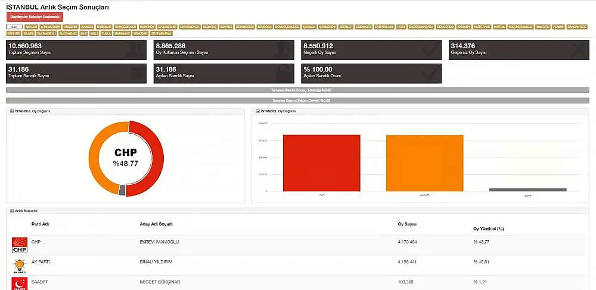Select the Genel tab
This screenshot has height=290, width=596.
[14, 27]
